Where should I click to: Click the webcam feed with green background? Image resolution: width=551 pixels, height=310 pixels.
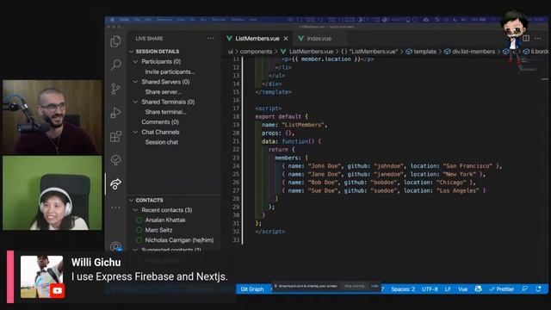(53, 193)
